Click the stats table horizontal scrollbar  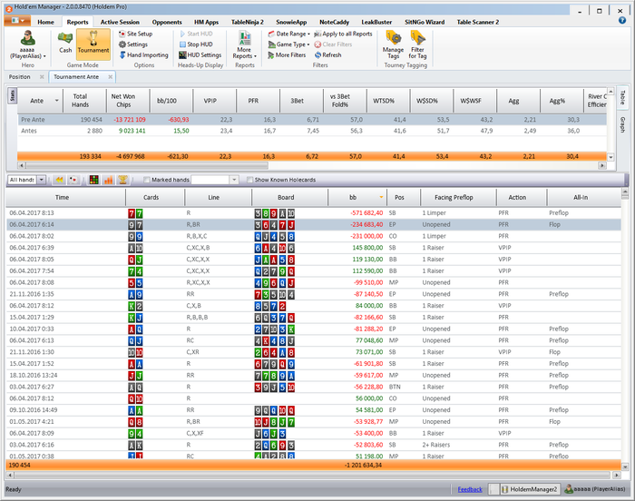point(147,165)
